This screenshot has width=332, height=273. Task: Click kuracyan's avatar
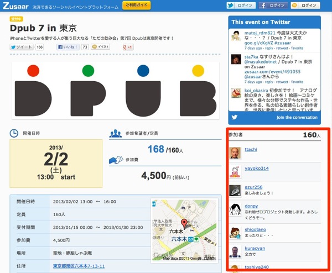[235, 251]
